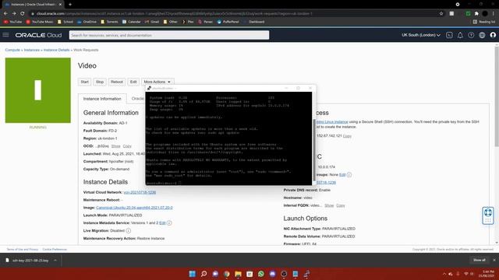This screenshot has width=499, height=280.
Task: Open the Windows Start menu
Action: pos(193,274)
